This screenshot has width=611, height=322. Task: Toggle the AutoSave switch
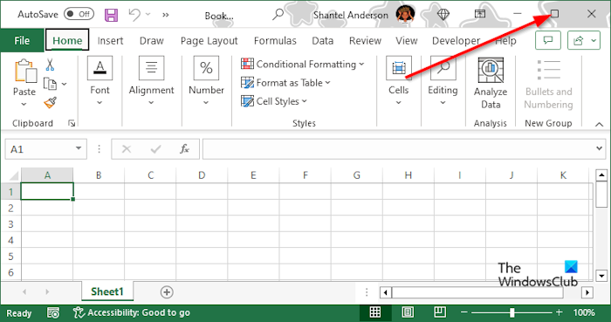tap(79, 15)
